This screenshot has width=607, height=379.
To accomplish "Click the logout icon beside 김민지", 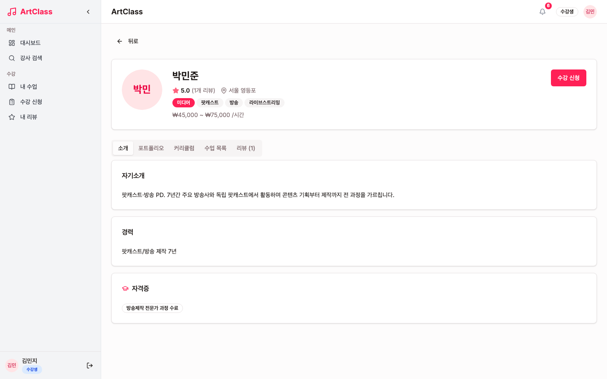I will click(90, 366).
